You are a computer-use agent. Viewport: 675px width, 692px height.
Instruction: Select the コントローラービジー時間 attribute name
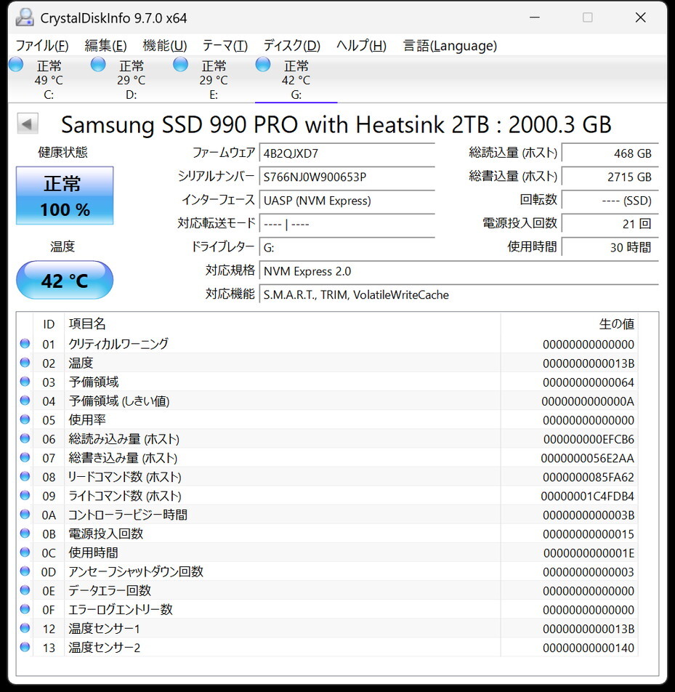pos(128,515)
